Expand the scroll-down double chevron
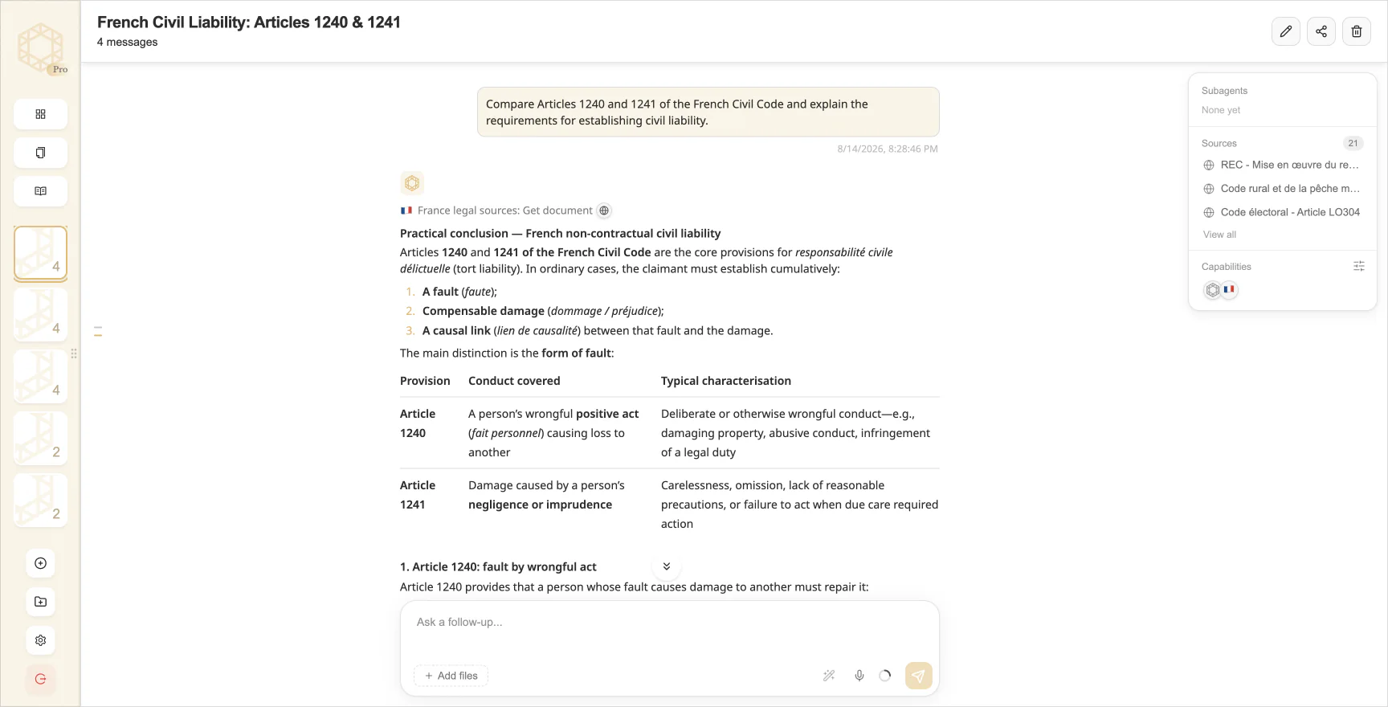This screenshot has width=1388, height=707. tap(667, 566)
